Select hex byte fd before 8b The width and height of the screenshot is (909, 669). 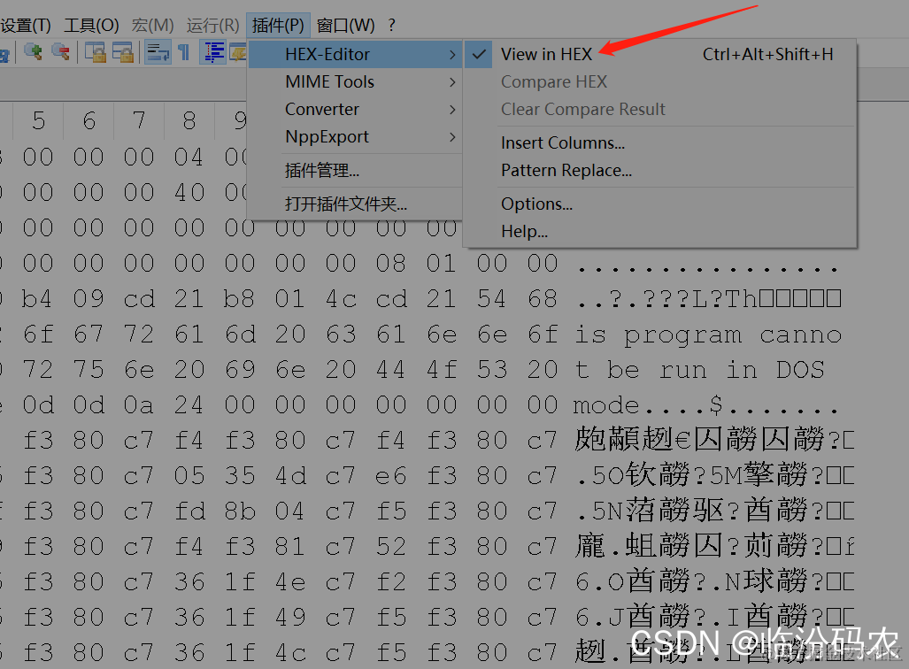(189, 511)
